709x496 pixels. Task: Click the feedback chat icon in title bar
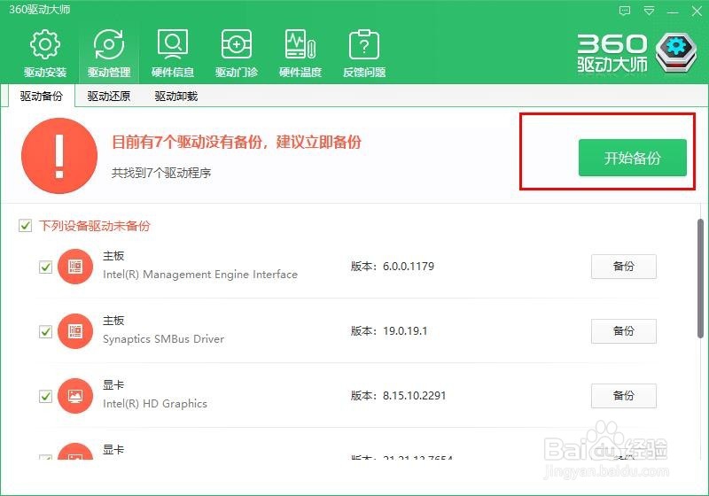(x=625, y=11)
